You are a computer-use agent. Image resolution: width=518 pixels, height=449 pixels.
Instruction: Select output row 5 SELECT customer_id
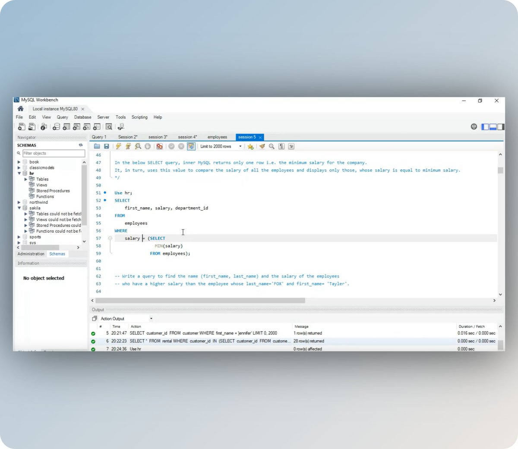tap(294, 333)
